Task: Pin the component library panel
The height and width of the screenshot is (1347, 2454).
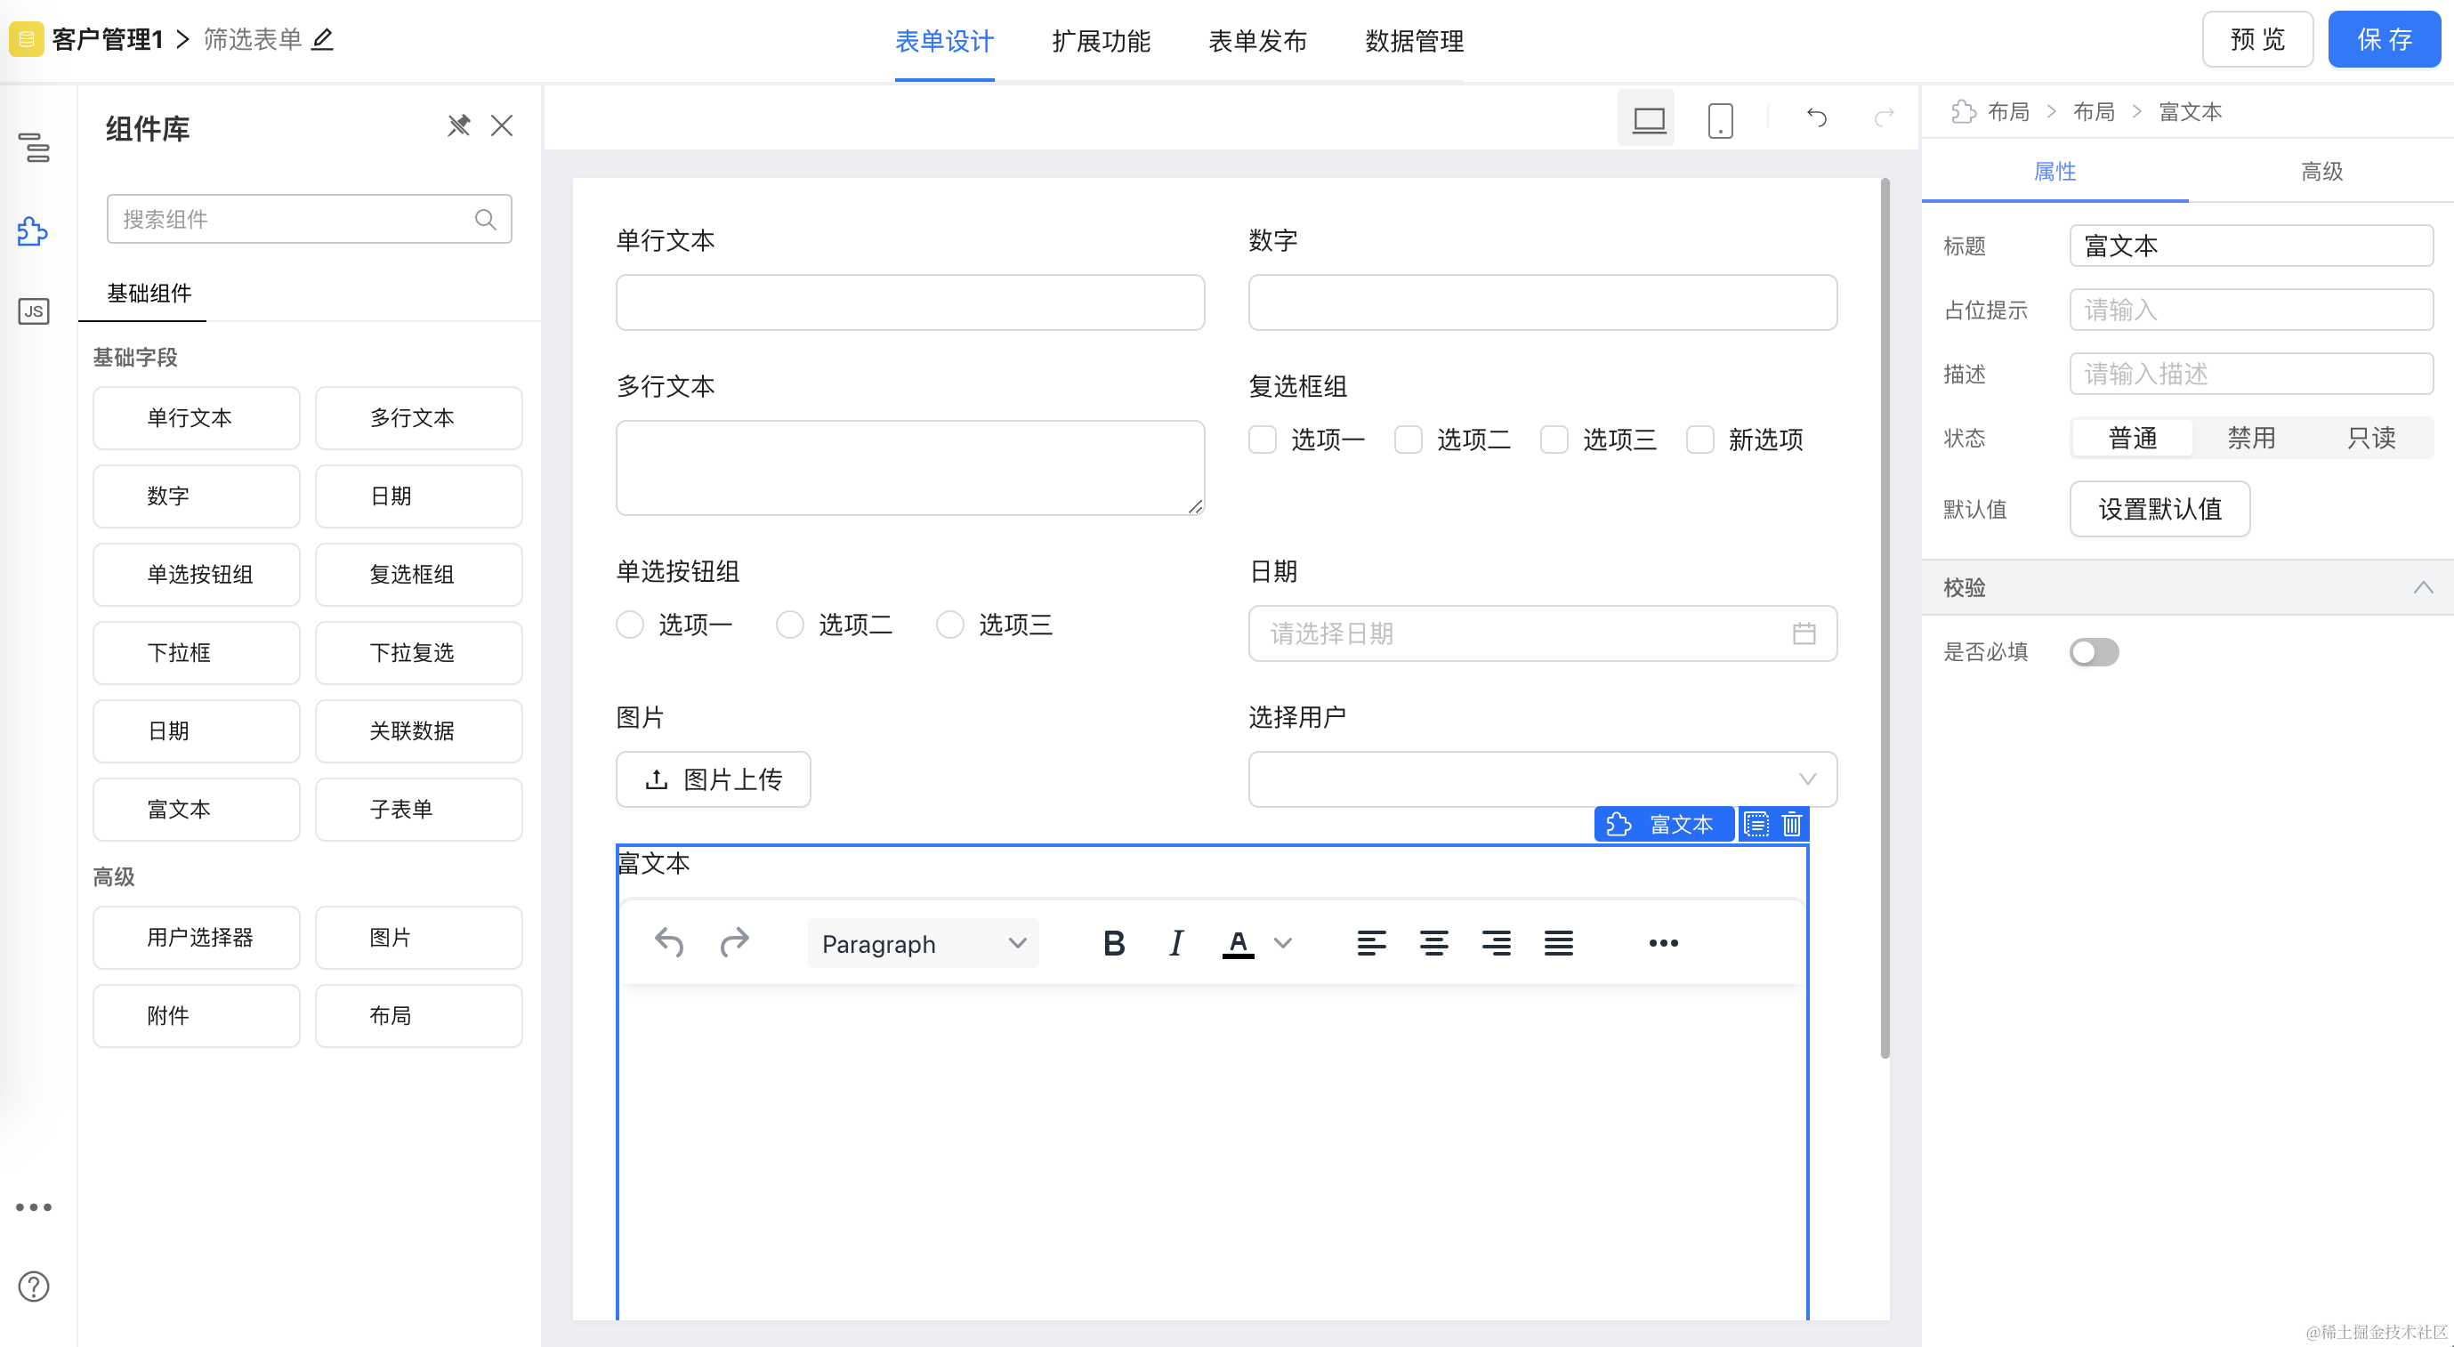Action: click(459, 125)
